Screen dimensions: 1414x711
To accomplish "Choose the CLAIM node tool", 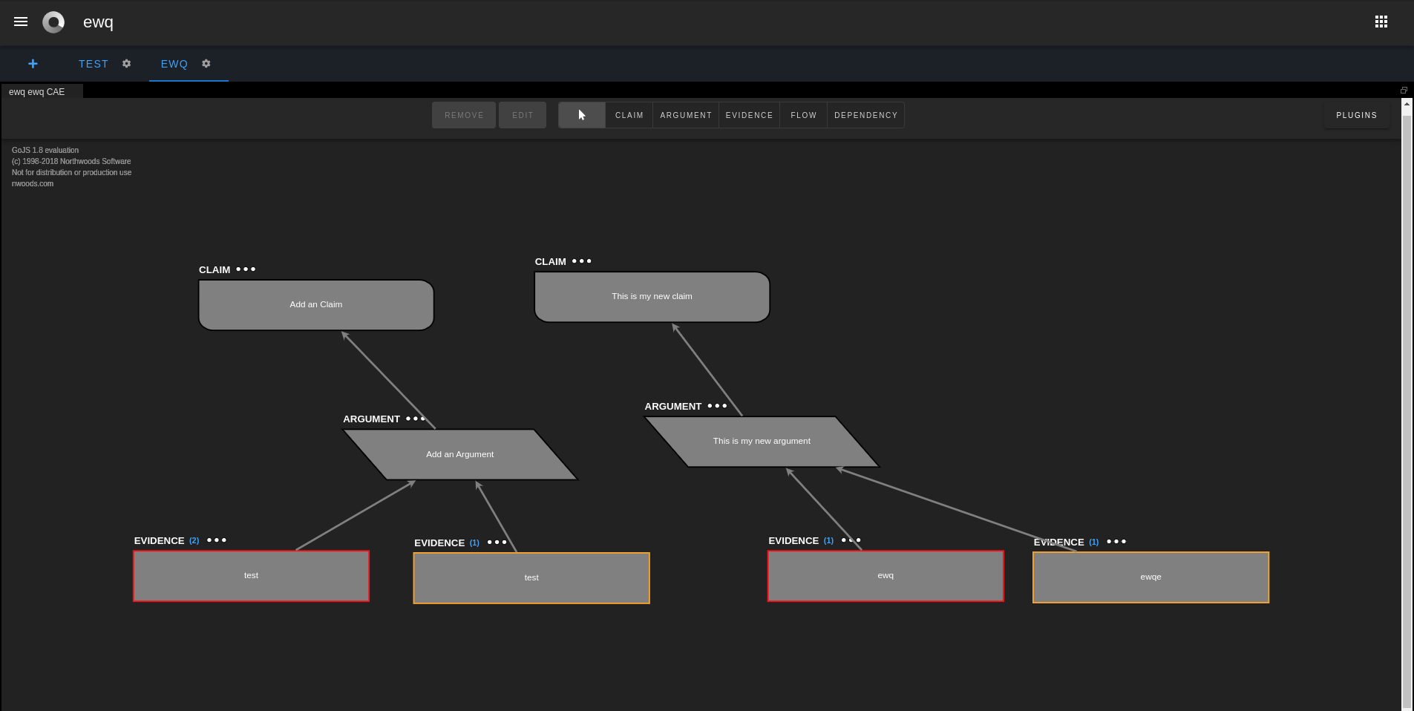I will pos(629,115).
